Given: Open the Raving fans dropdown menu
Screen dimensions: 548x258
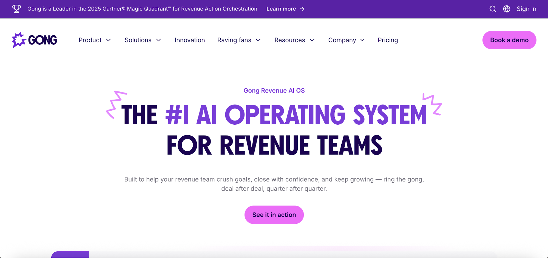Looking at the screenshot, I should [x=238, y=40].
